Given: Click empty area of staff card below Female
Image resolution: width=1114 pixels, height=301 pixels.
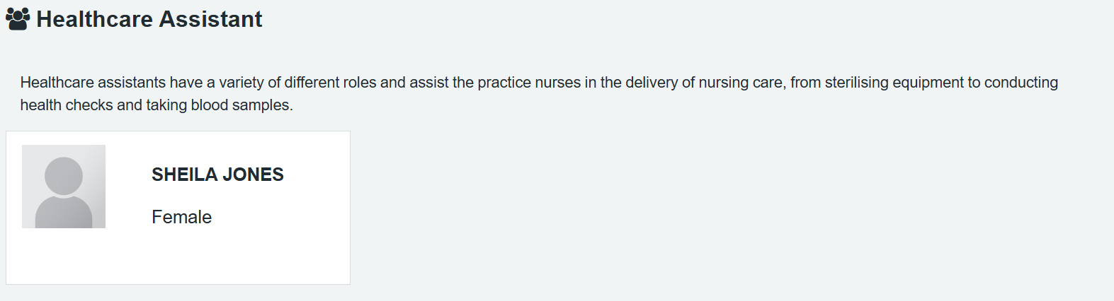Looking at the screenshot, I should click(x=212, y=258).
